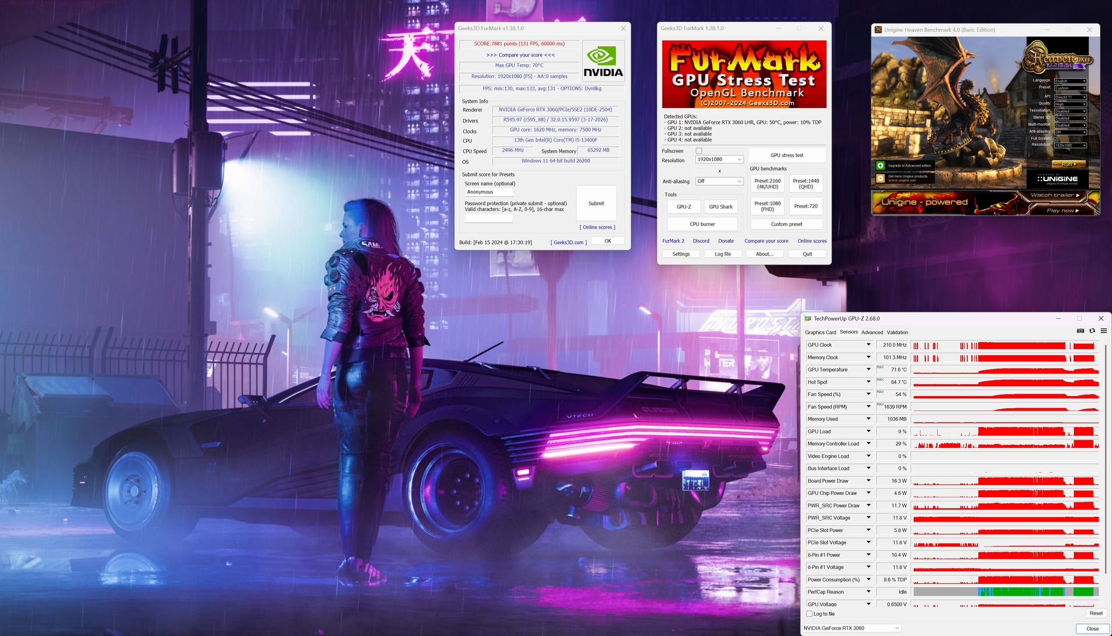Open the Heaven Resolution dropdown
1112x636 pixels.
[x=1070, y=145]
